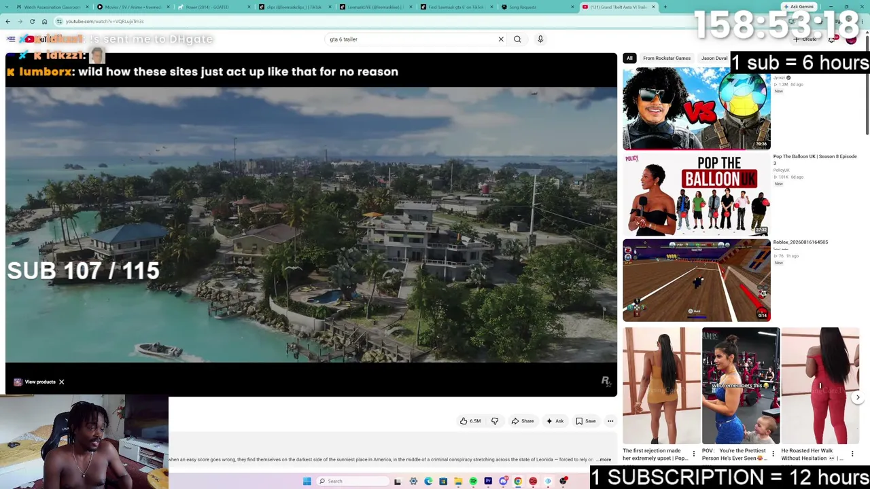The width and height of the screenshot is (870, 489).
Task: Open the Pop The Balloon UK thumbnail
Action: tap(697, 194)
